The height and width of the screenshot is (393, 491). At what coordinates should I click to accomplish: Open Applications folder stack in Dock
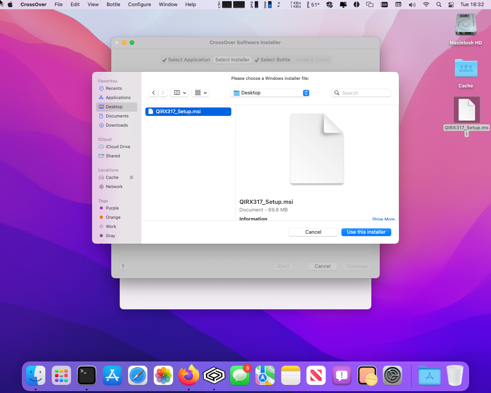[430, 375]
